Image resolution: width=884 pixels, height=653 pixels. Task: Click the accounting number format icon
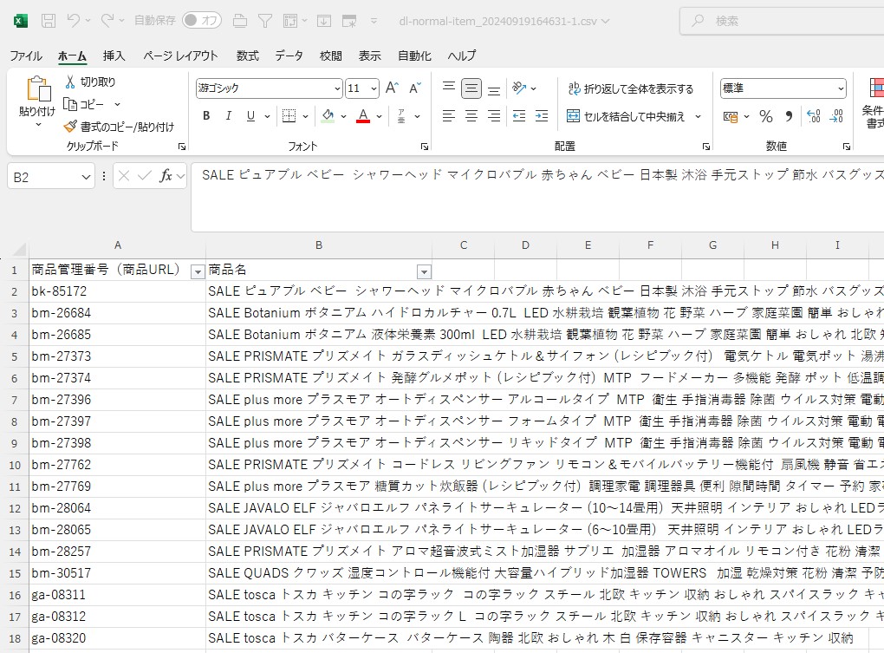click(x=731, y=117)
